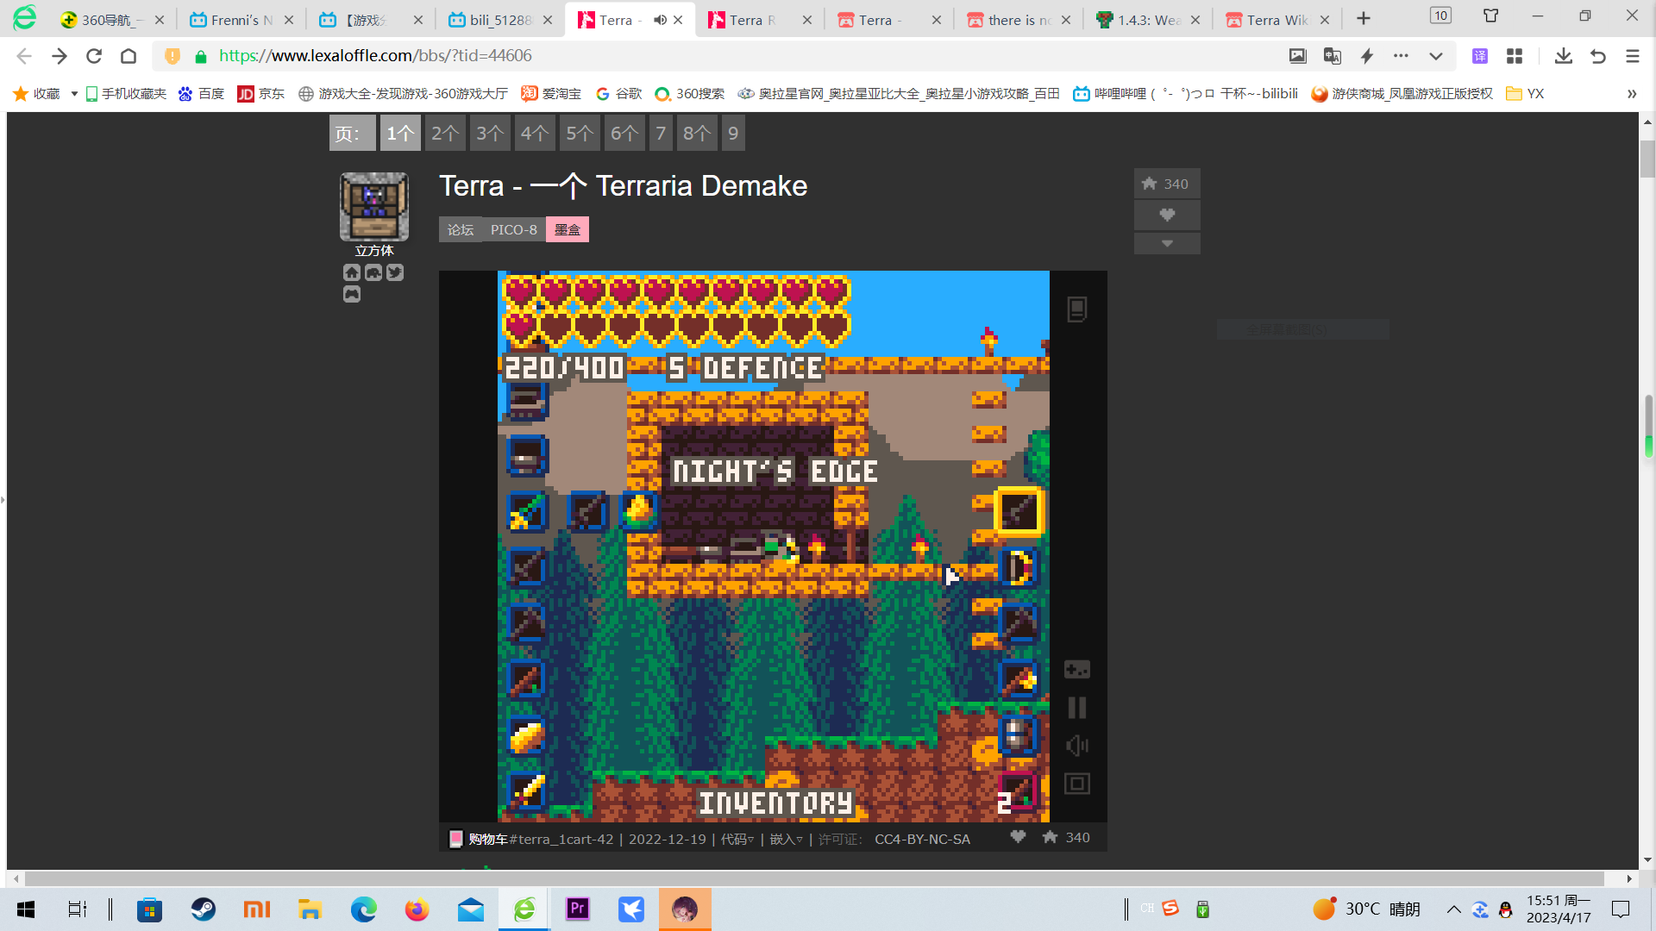Toggle fullscreen for the game player
Viewport: 1656px width, 931px height.
click(1076, 784)
